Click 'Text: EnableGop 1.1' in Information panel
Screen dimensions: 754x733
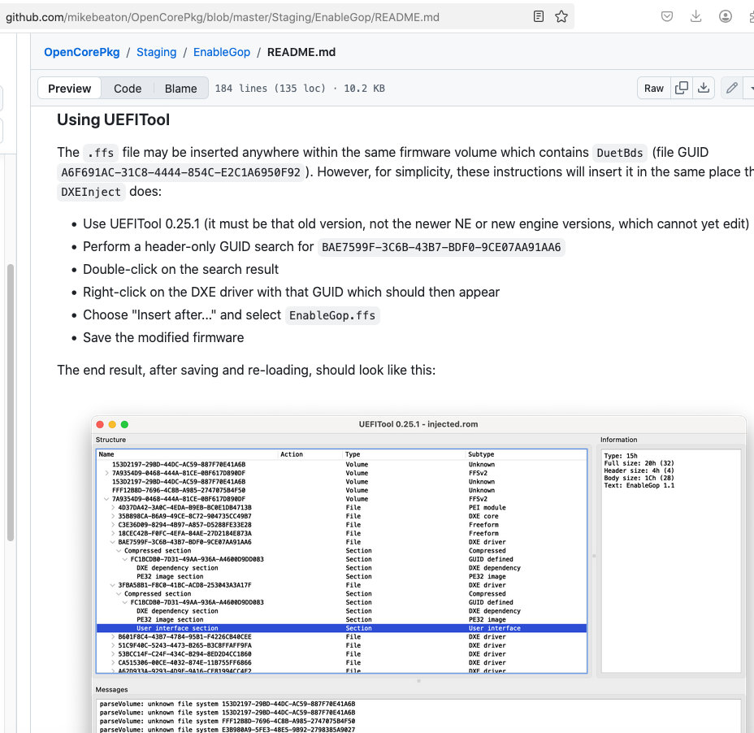click(x=639, y=485)
